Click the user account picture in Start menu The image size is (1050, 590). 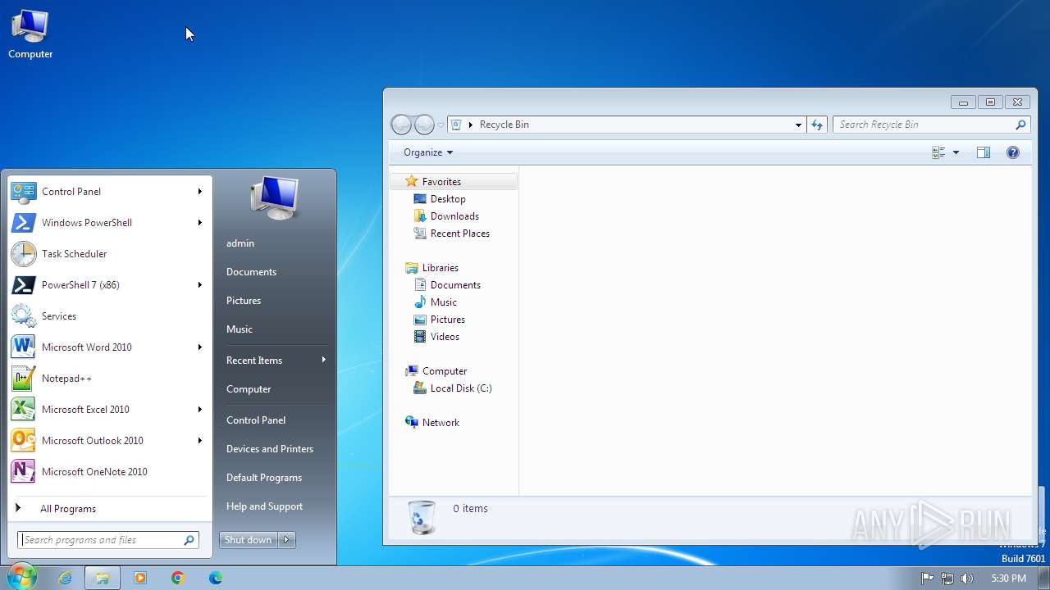point(275,197)
